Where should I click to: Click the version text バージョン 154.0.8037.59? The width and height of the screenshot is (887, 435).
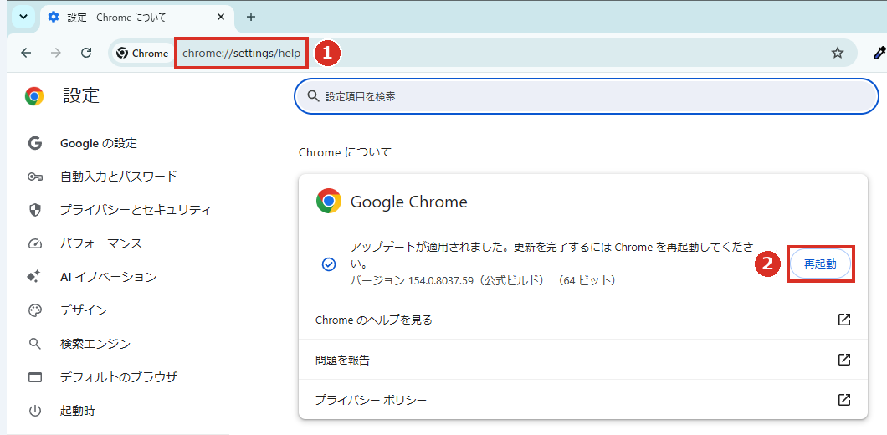[x=411, y=280]
